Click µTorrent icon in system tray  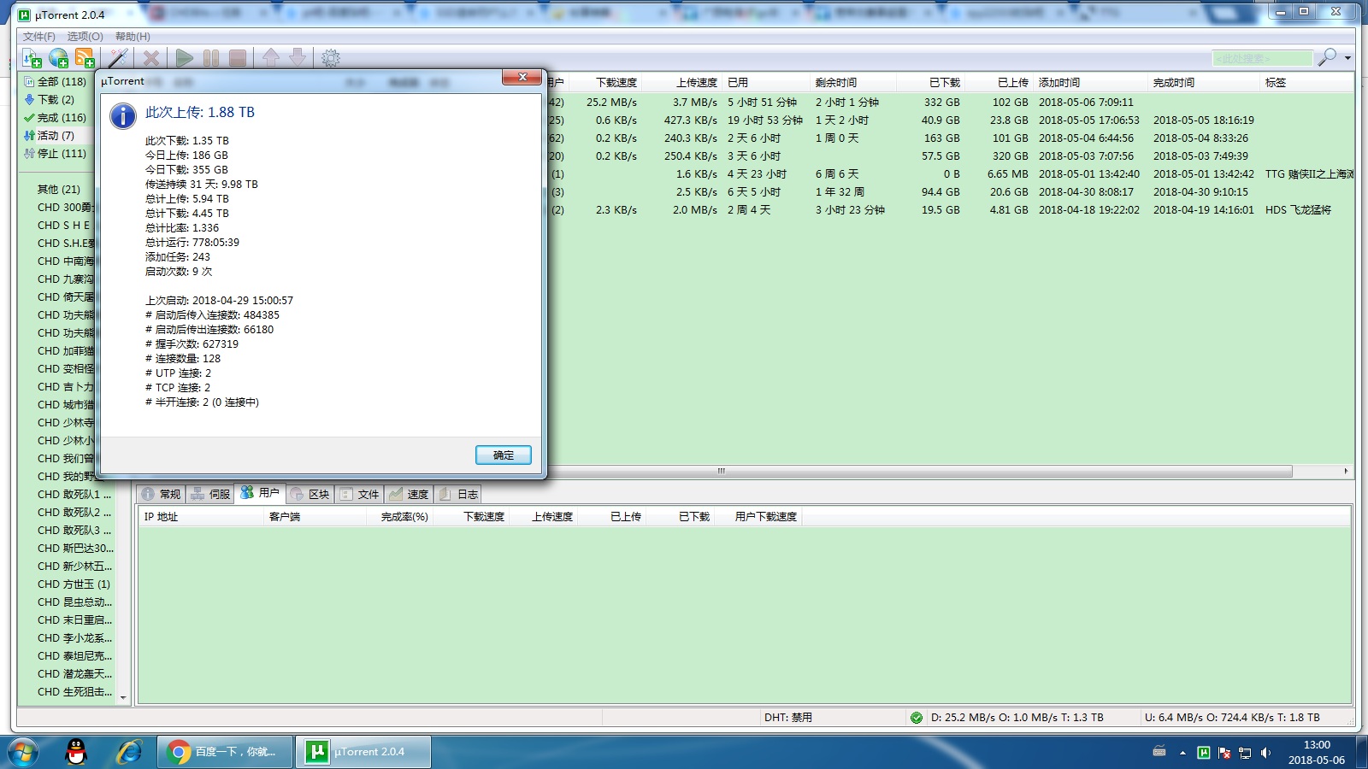1203,753
